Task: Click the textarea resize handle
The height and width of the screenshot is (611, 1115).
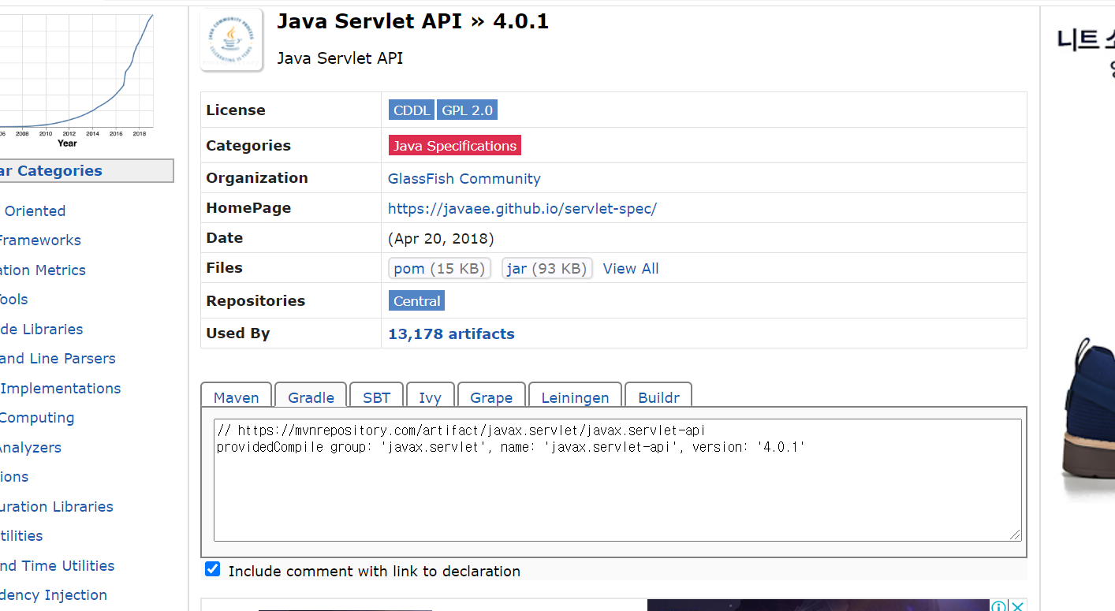Action: click(1015, 535)
